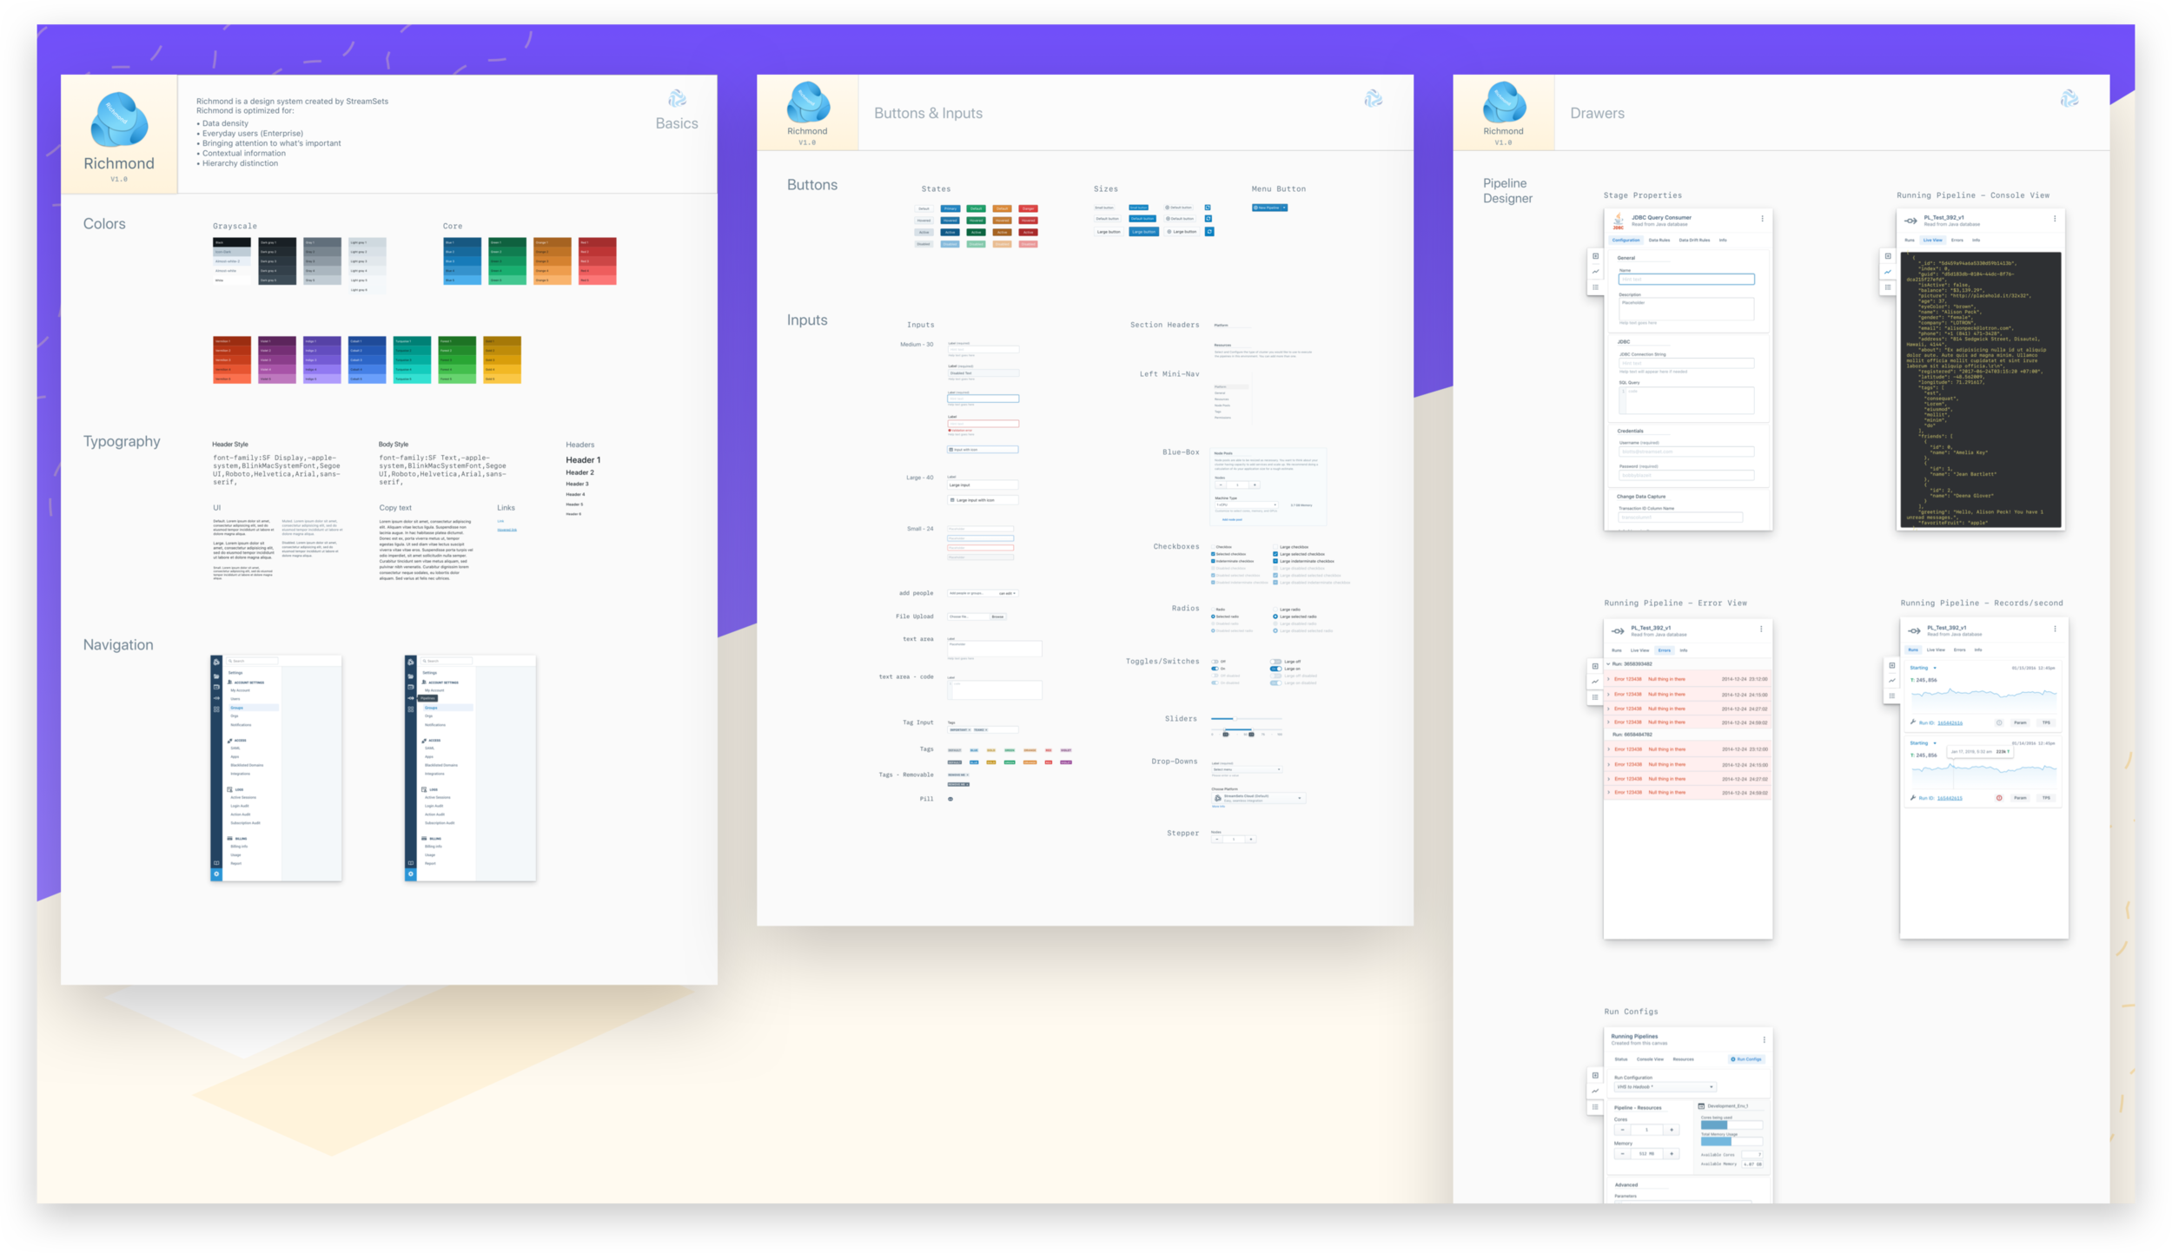Select the Large radio option
The image size is (2172, 1253).
pyautogui.click(x=1275, y=610)
